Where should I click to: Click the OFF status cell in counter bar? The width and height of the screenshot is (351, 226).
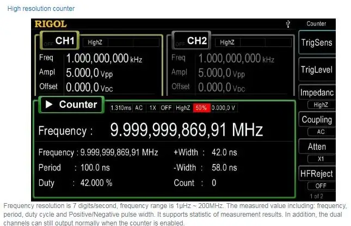point(166,108)
